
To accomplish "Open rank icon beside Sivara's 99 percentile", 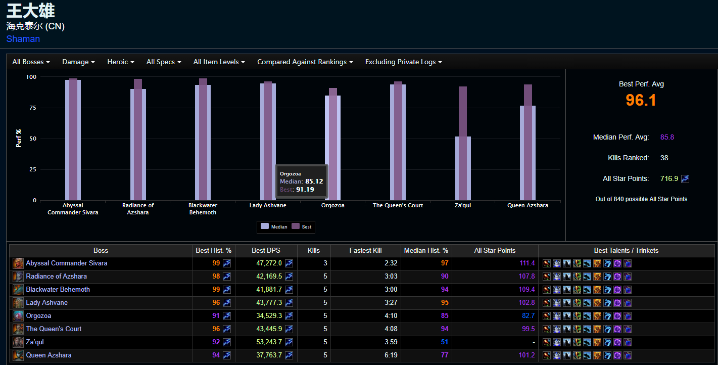I will 227,263.
